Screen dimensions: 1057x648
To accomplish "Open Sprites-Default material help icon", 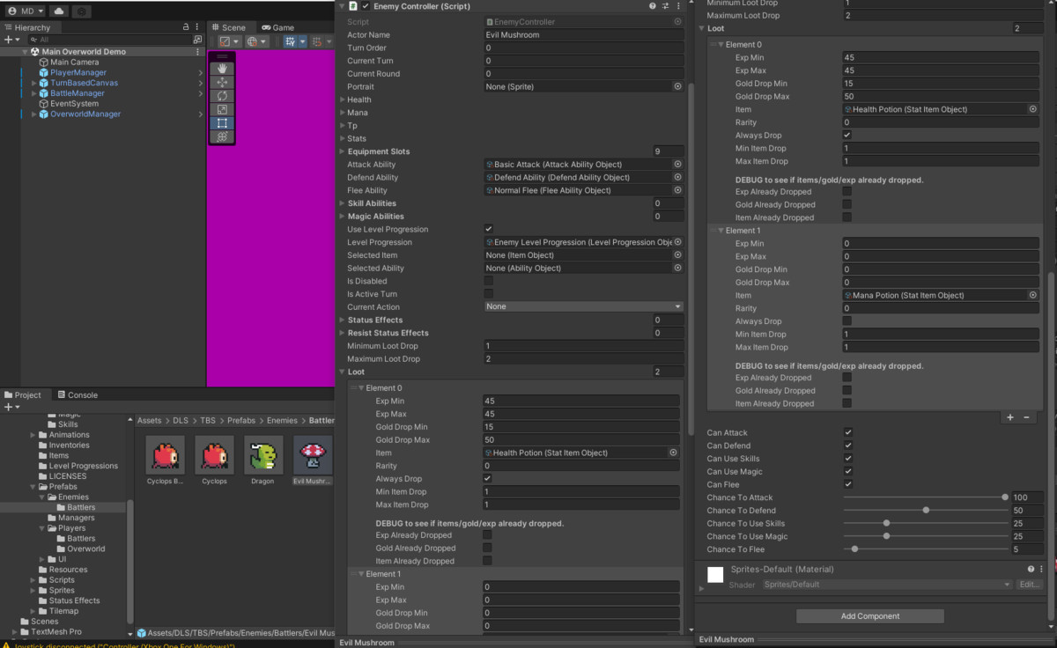I will click(x=1029, y=570).
